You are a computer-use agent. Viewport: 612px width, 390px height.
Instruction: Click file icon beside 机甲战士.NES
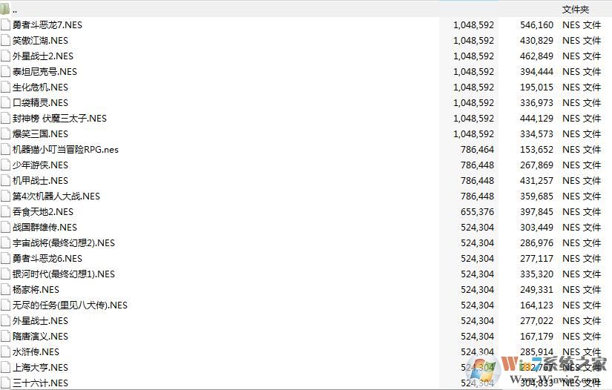(5, 181)
